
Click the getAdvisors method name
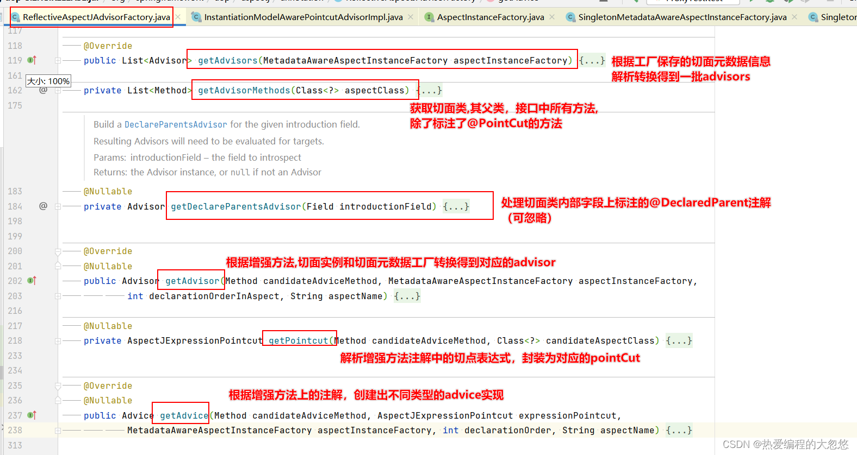(x=228, y=60)
